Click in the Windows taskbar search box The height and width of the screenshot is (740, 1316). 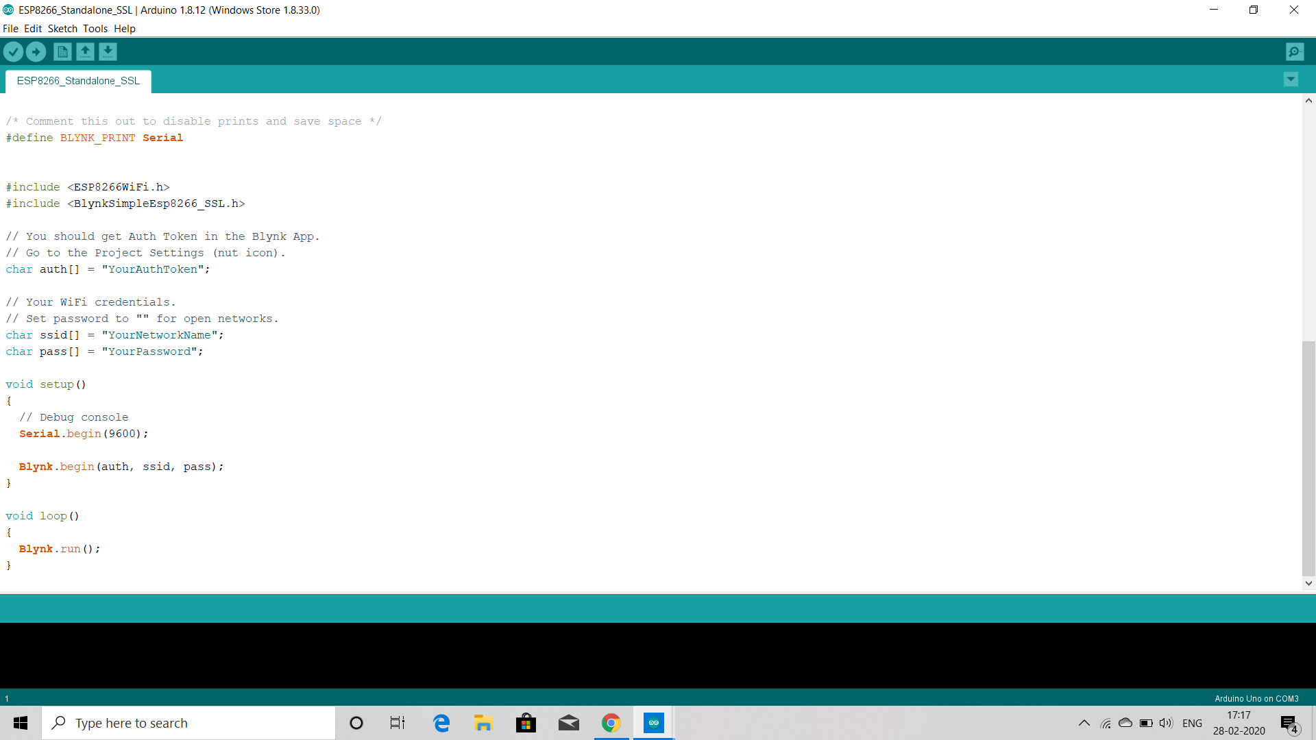click(x=188, y=723)
